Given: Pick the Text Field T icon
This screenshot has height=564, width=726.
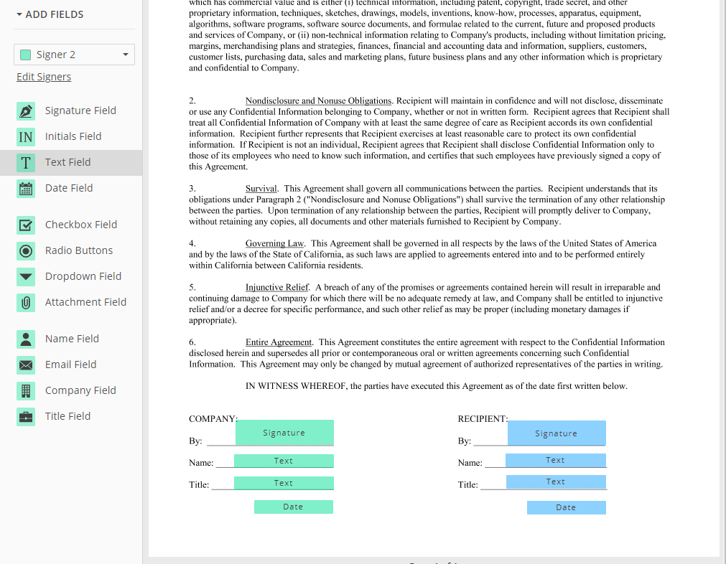Looking at the screenshot, I should (x=26, y=163).
